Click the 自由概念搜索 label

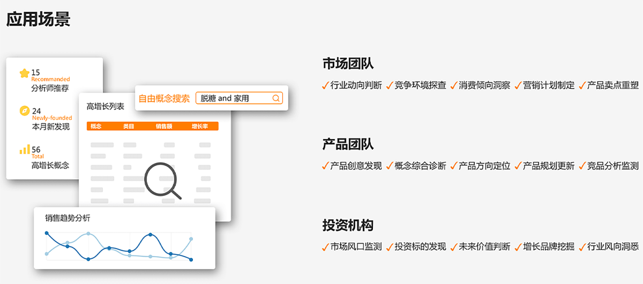[164, 98]
